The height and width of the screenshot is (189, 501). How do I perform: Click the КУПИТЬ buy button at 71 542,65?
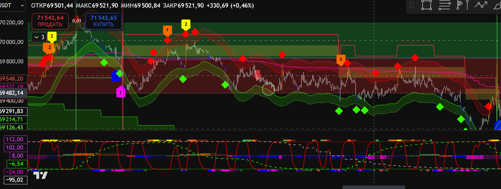[104, 21]
